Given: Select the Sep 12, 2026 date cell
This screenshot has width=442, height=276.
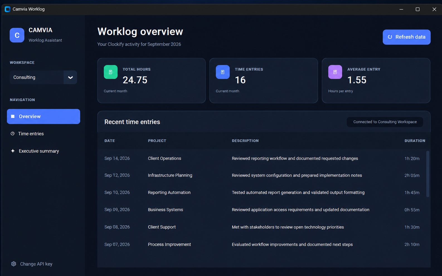Looking at the screenshot, I should click(117, 175).
